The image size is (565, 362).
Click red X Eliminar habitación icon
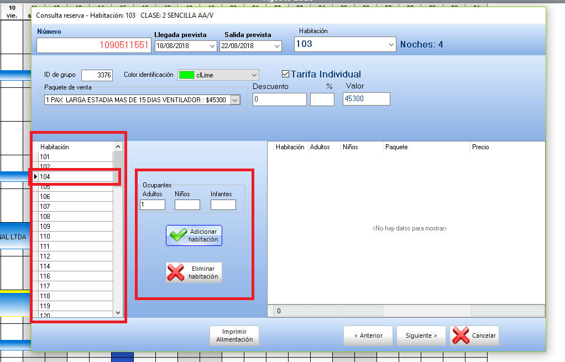click(176, 272)
